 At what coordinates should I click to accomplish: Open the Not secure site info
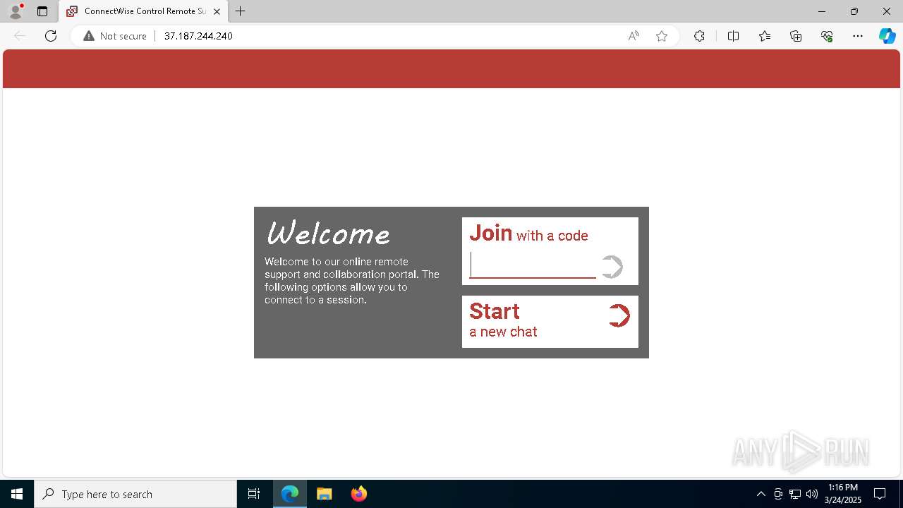coord(115,36)
